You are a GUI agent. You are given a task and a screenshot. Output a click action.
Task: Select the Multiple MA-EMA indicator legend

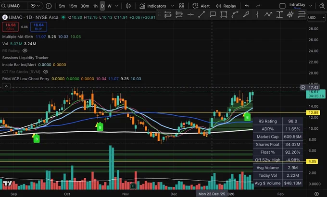[x=18, y=37]
